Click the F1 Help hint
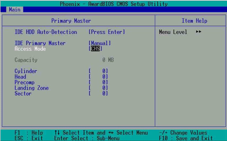This screenshot has height=141, width=227. pyautogui.click(x=29, y=133)
